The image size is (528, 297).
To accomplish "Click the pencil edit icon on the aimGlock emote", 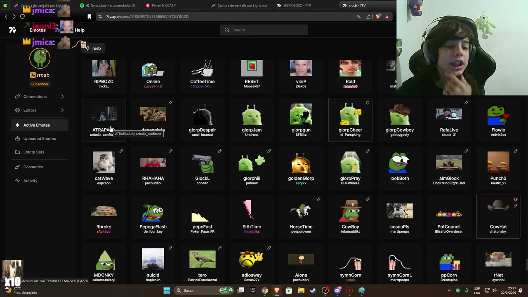I will [466, 151].
